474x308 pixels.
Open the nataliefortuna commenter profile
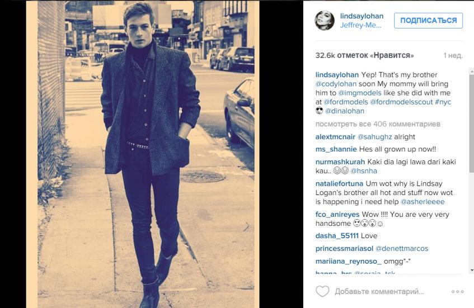tap(339, 183)
